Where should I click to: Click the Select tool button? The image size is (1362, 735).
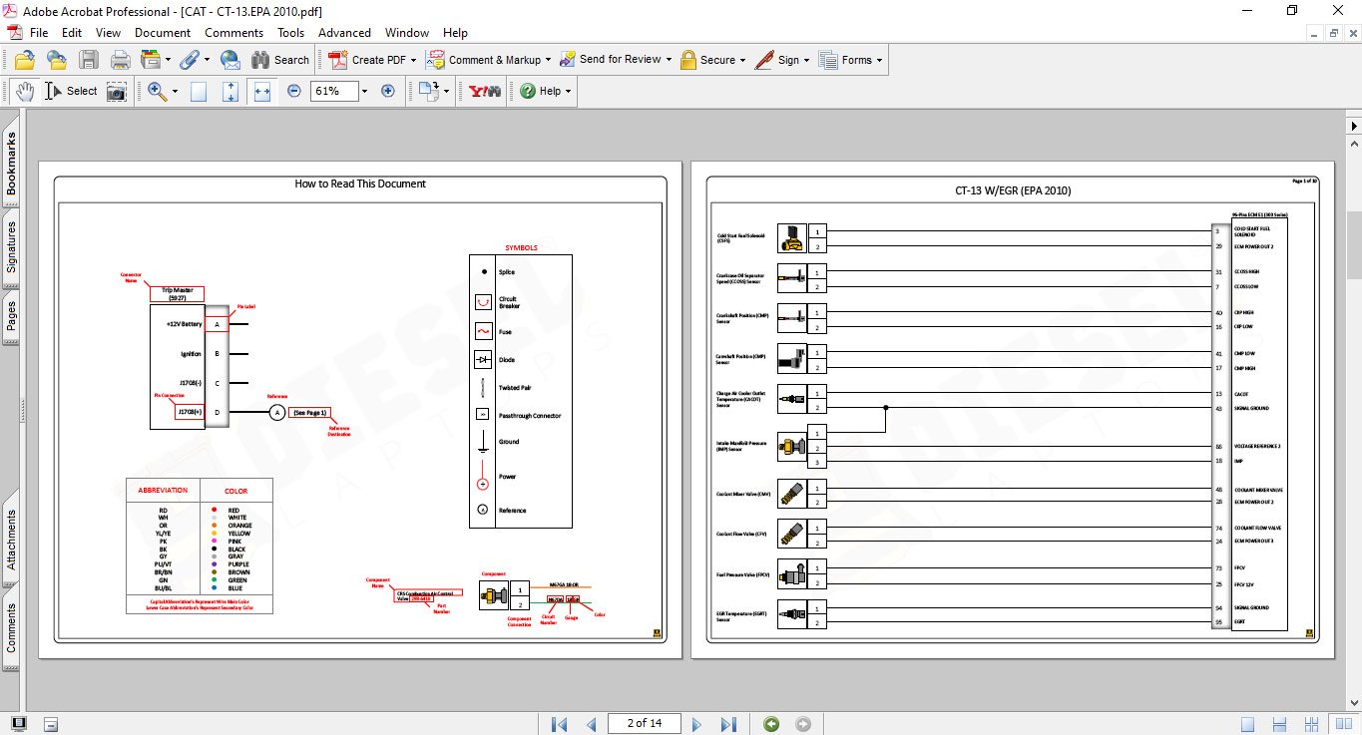tap(72, 91)
